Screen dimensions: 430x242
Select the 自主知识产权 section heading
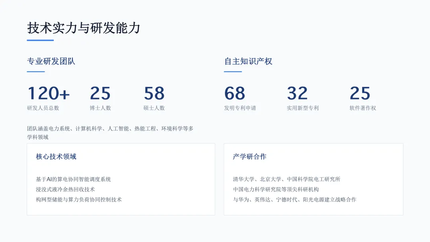[x=248, y=61]
